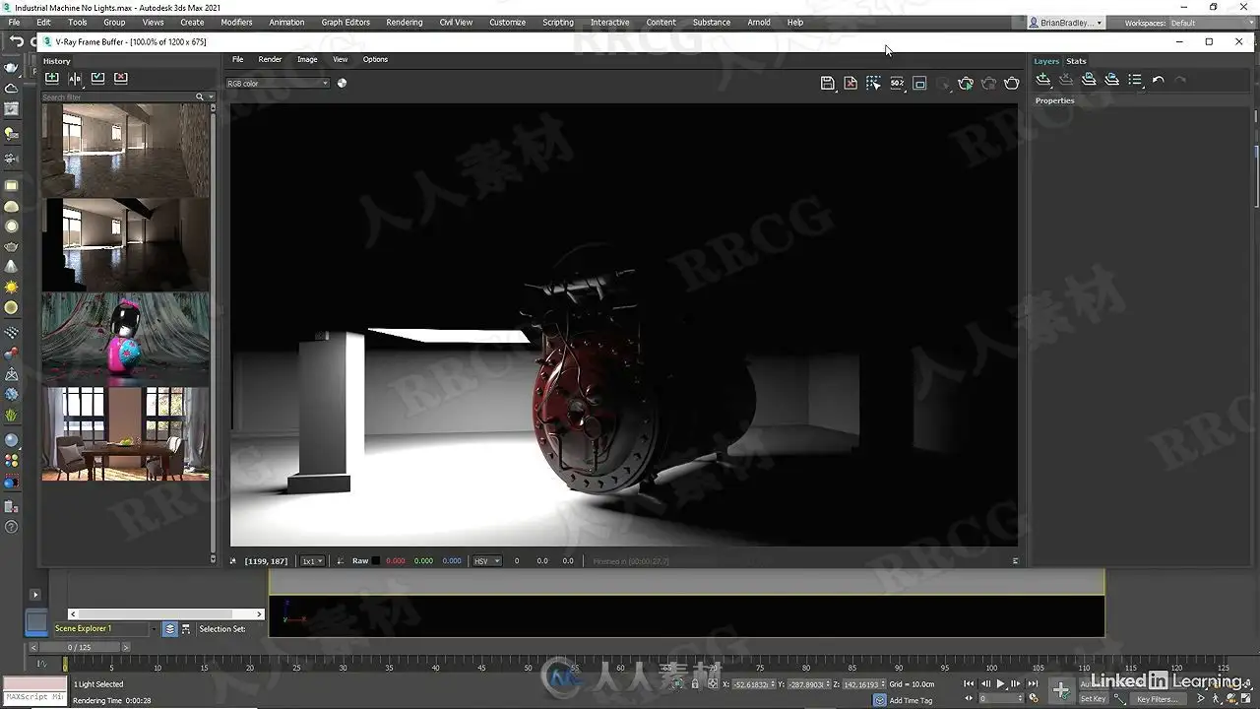The height and width of the screenshot is (709, 1260).
Task: Activate the follow mouse render tool
Action: (873, 84)
